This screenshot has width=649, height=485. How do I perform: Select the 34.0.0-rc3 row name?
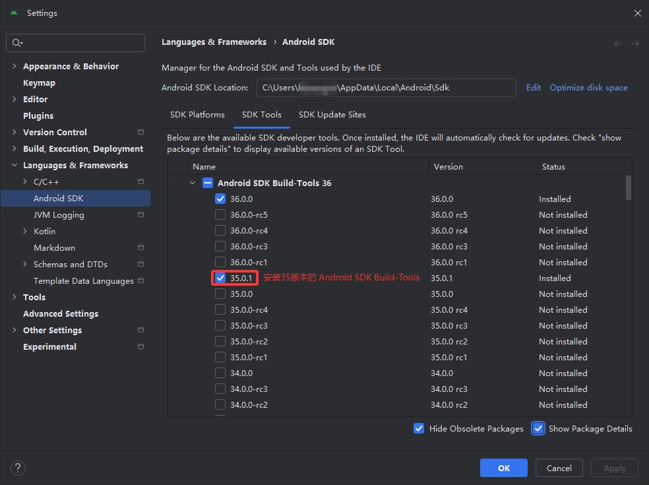coord(249,389)
